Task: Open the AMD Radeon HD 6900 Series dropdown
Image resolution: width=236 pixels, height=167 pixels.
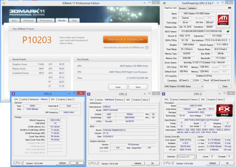Action: point(184,86)
